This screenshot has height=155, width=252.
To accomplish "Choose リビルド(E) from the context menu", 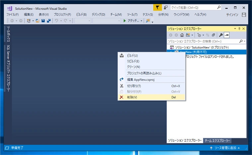I will (x=152, y=61).
